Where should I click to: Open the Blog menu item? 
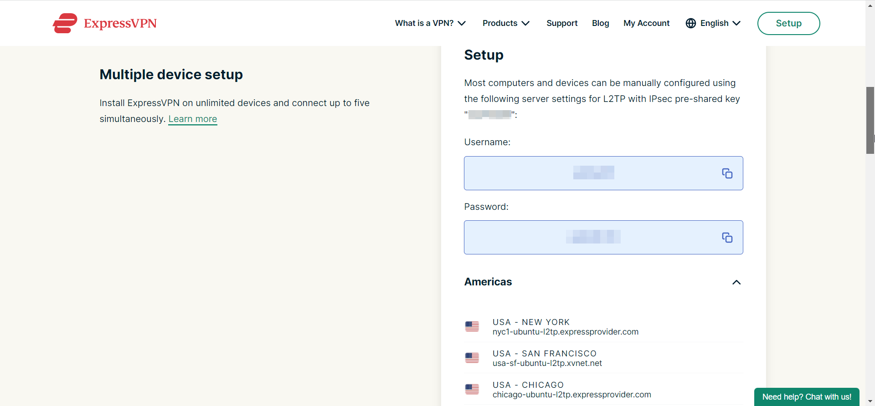click(x=600, y=23)
